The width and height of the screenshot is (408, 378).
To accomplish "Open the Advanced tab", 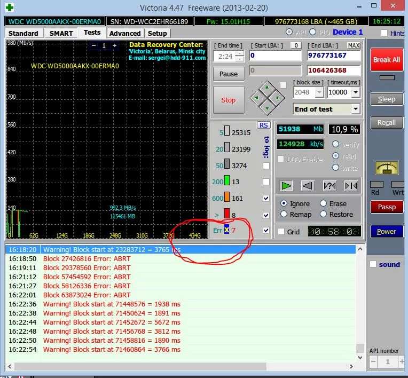I will [124, 33].
